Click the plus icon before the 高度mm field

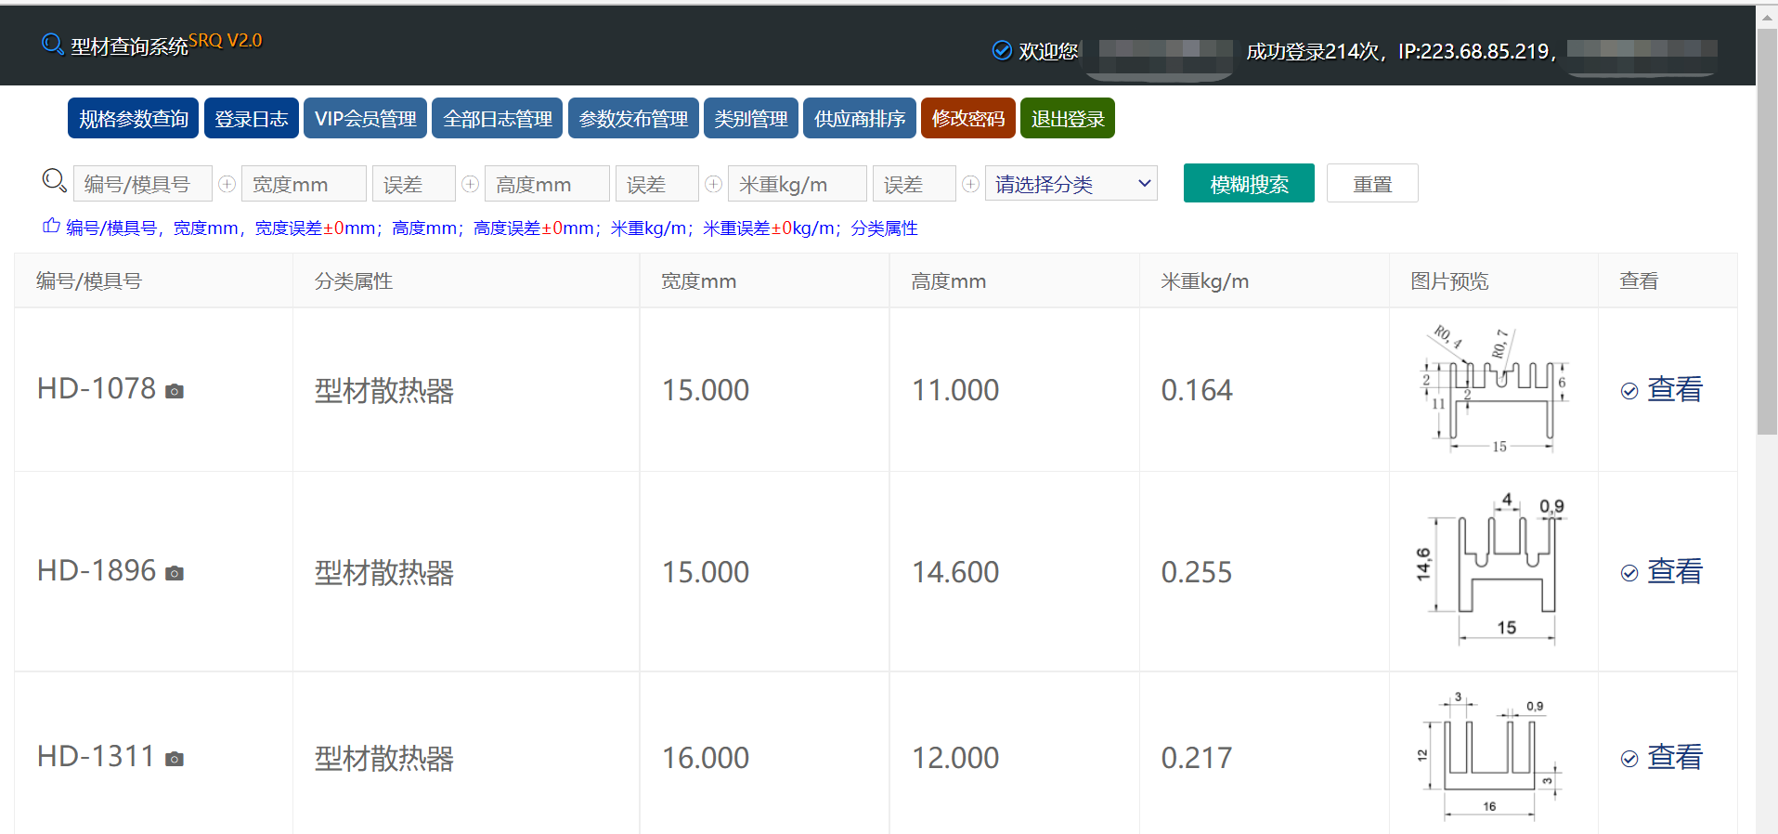click(471, 184)
